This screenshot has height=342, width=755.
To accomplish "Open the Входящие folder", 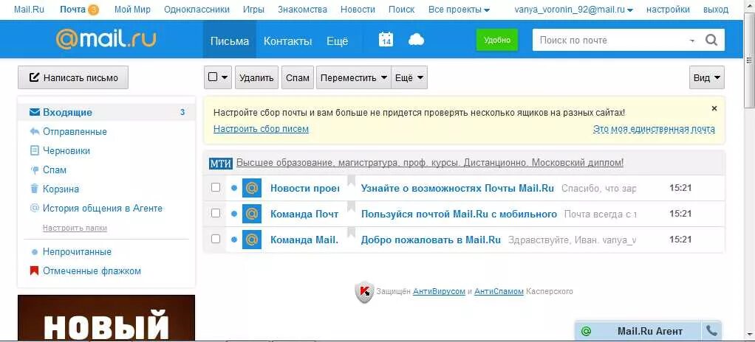I will [106, 112].
